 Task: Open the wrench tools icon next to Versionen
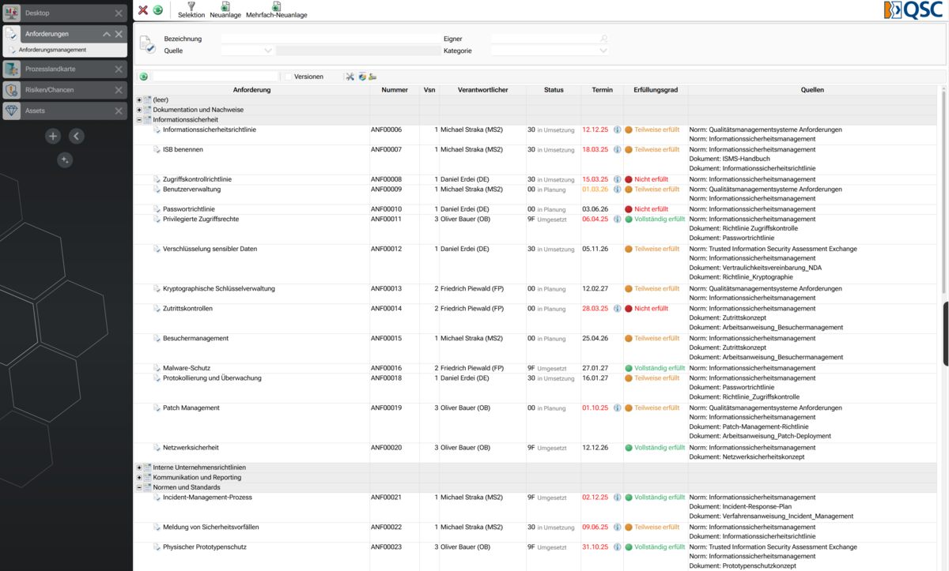[x=350, y=77]
